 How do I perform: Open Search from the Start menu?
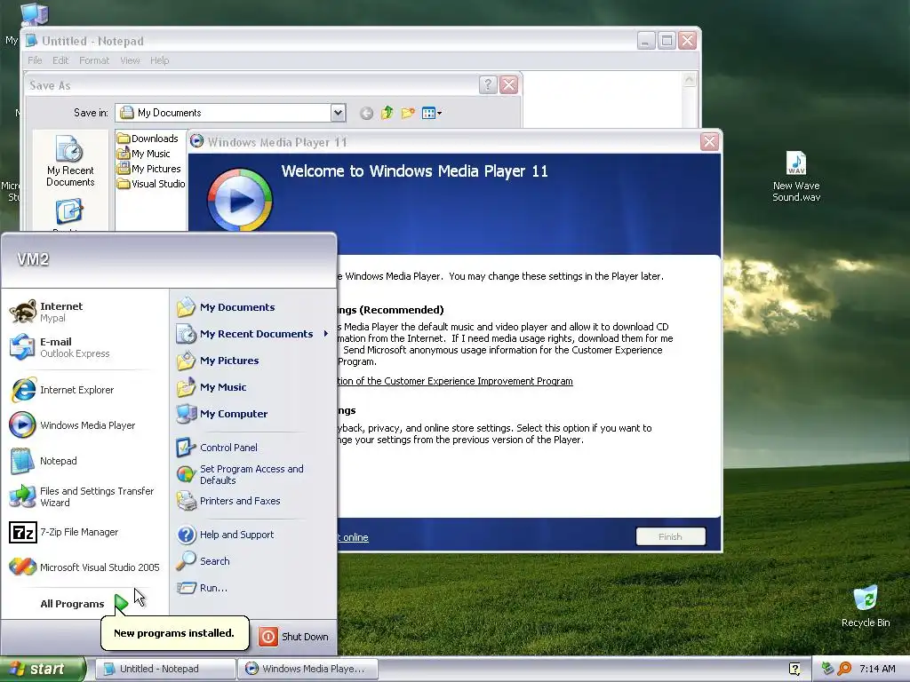(x=253, y=561)
